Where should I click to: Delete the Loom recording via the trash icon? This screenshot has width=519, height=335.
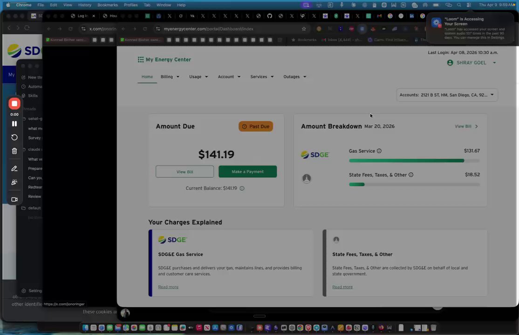[x=14, y=151]
